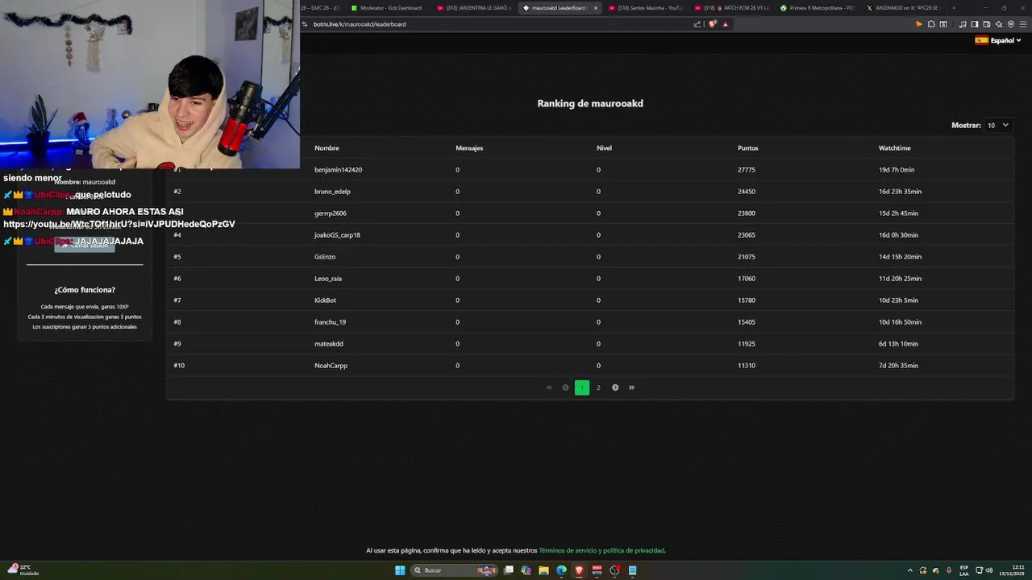Open the Brave wallet toolbar icon
The image size is (1032, 580).
click(x=987, y=24)
